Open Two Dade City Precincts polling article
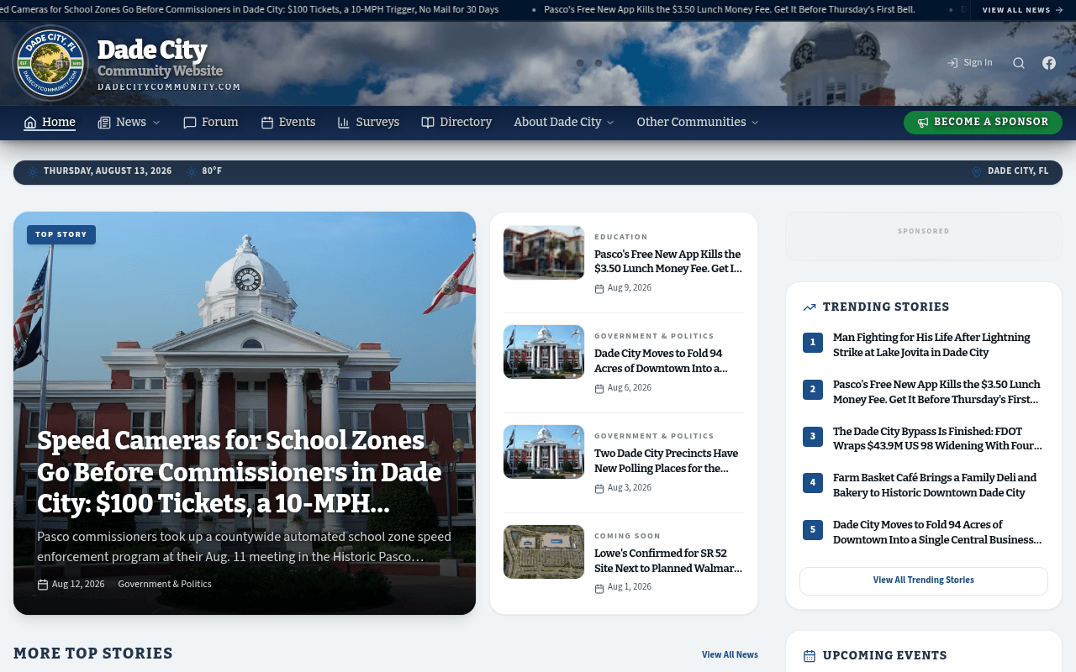The image size is (1076, 672). [x=666, y=461]
